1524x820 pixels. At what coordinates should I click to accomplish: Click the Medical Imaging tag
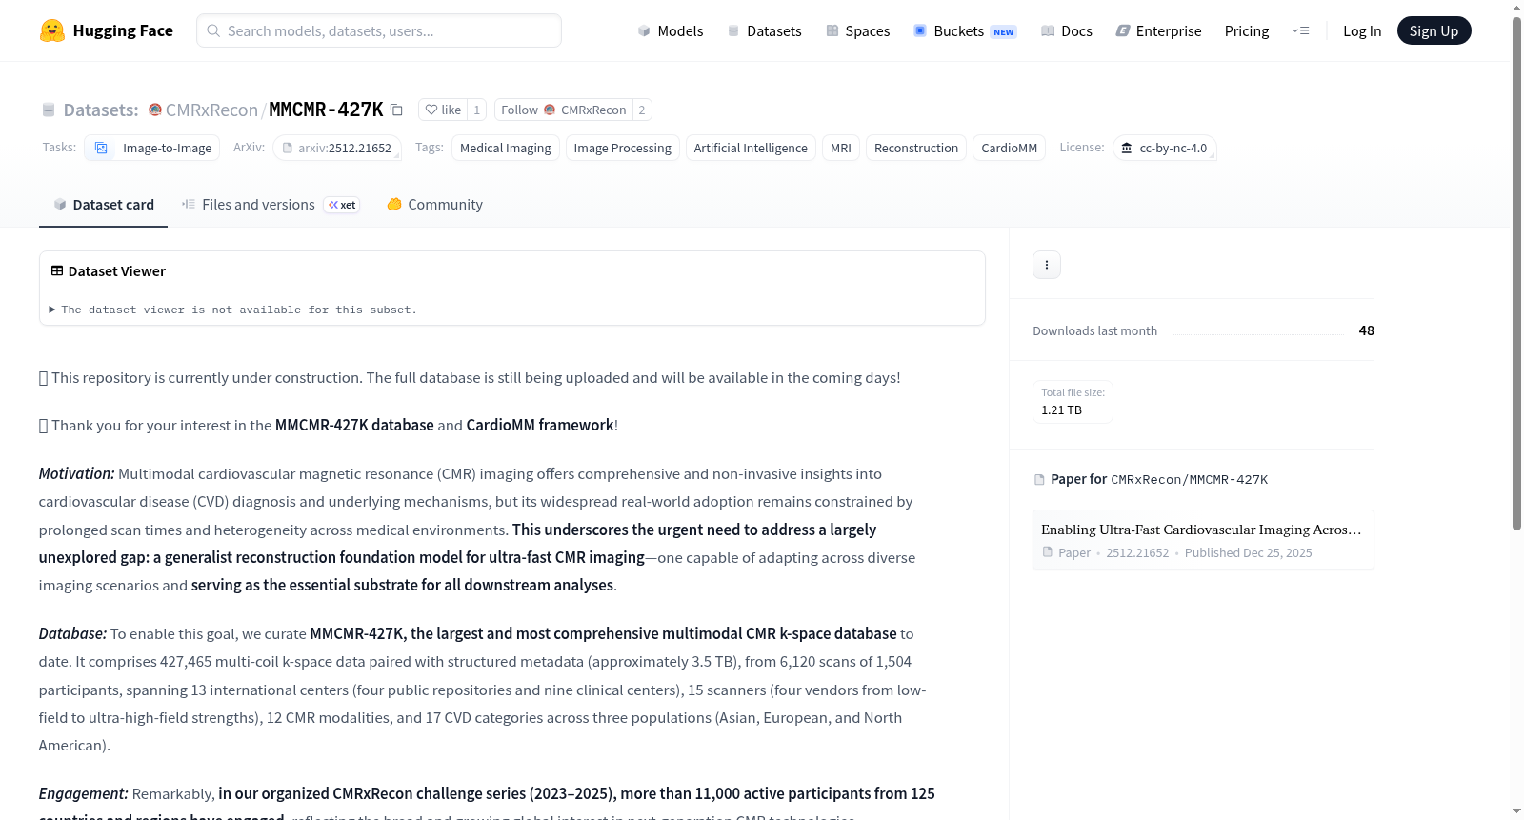tap(506, 148)
